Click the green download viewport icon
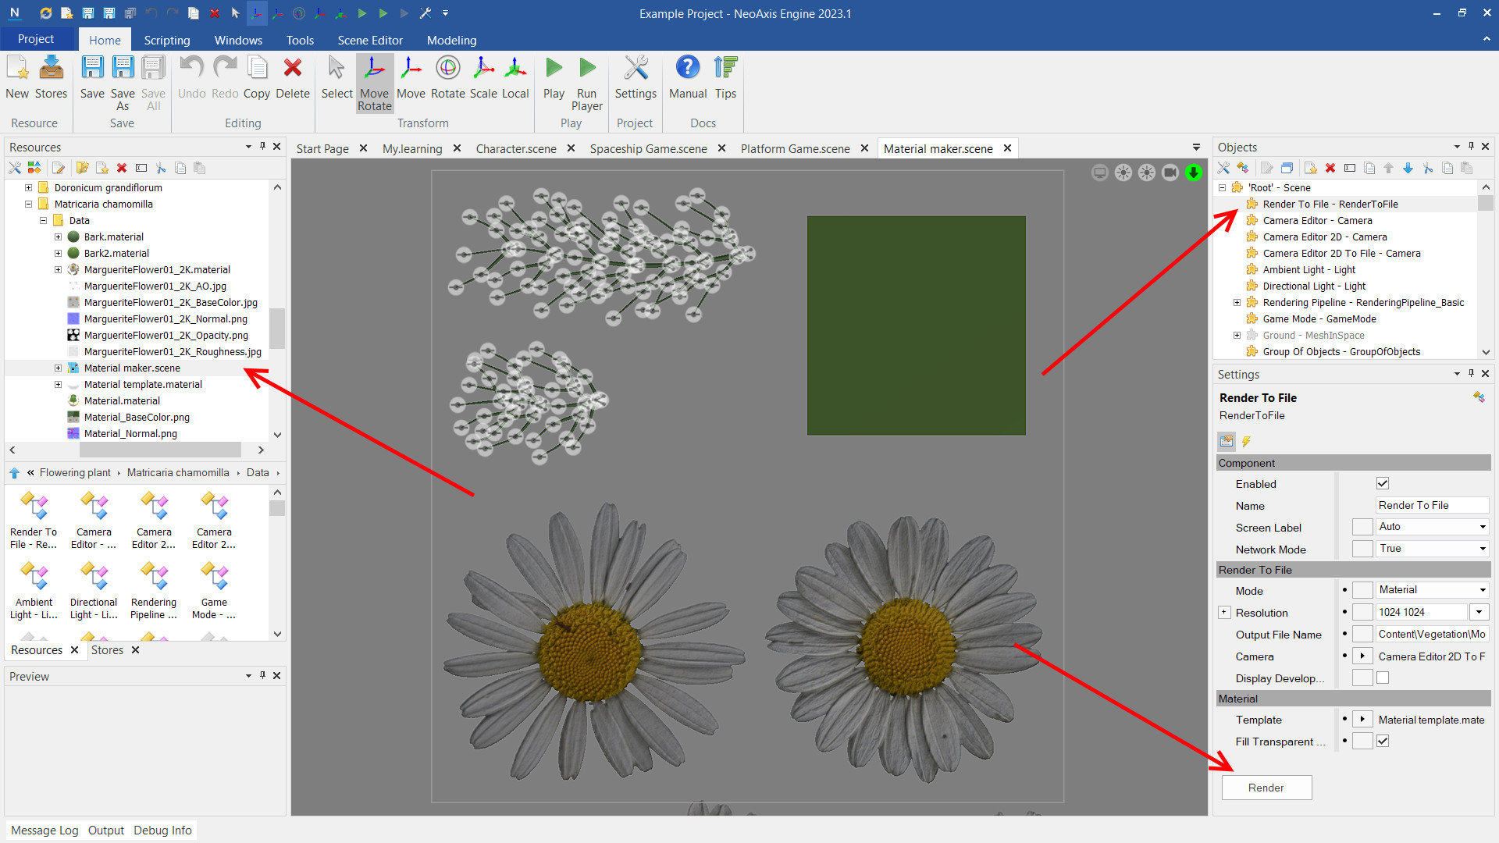This screenshot has width=1499, height=843. [x=1193, y=173]
